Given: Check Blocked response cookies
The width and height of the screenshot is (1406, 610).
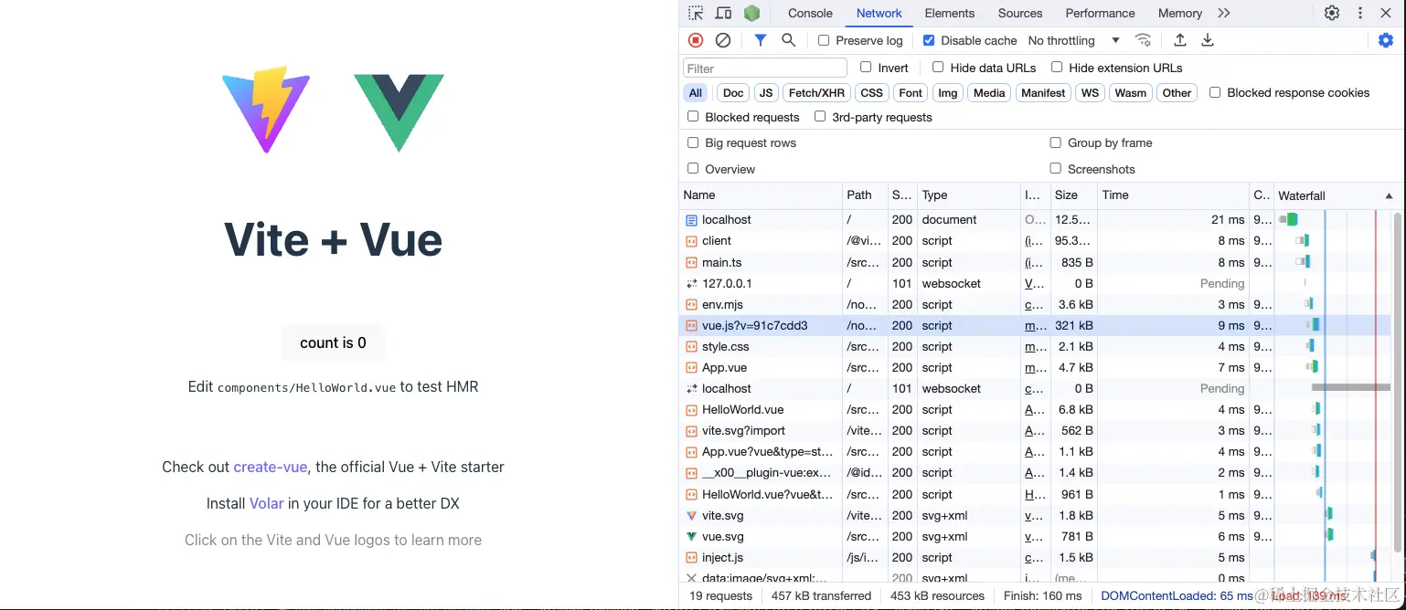Looking at the screenshot, I should pos(1215,92).
